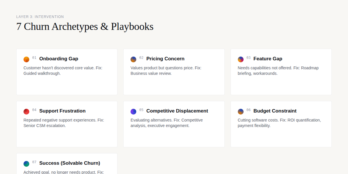Image resolution: width=348 pixels, height=174 pixels.
Task: Click 'Achieved goal, no longer needs product' text
Action: [x=64, y=172]
